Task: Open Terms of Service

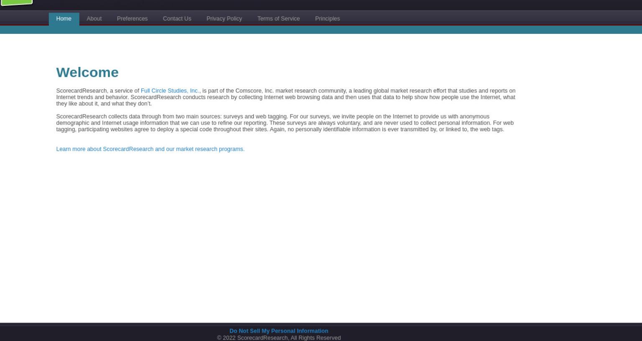Action: coord(278,19)
